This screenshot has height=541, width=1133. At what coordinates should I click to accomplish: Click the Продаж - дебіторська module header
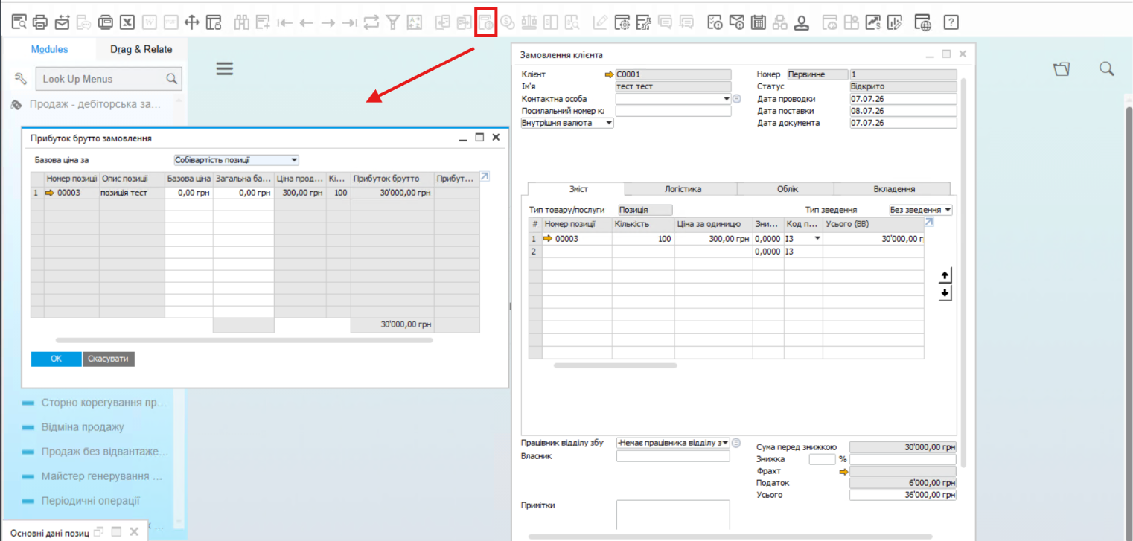[95, 104]
